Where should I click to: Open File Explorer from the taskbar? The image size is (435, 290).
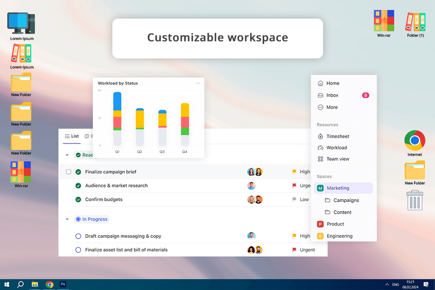point(35,284)
